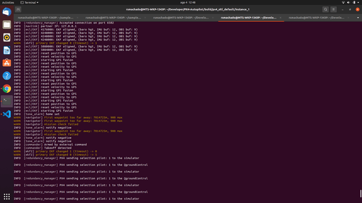Expand the tab list dropdown arrow
362x203 pixels.
358,18
